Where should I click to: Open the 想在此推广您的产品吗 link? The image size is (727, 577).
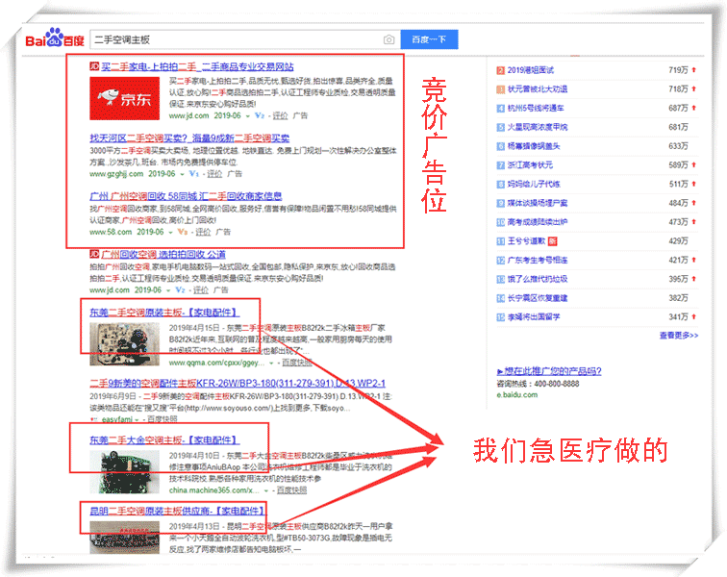click(x=551, y=370)
